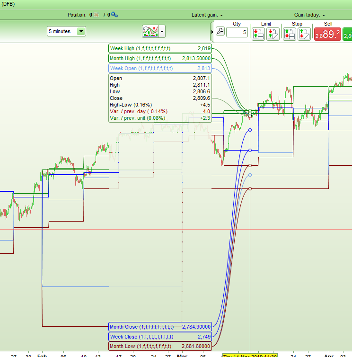Click the red Sell price button

[327, 34]
